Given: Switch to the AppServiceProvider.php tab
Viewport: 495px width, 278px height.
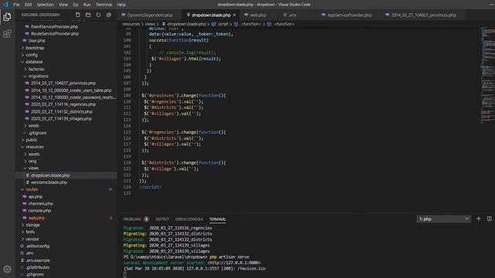Looking at the screenshot, I should 349,15.
